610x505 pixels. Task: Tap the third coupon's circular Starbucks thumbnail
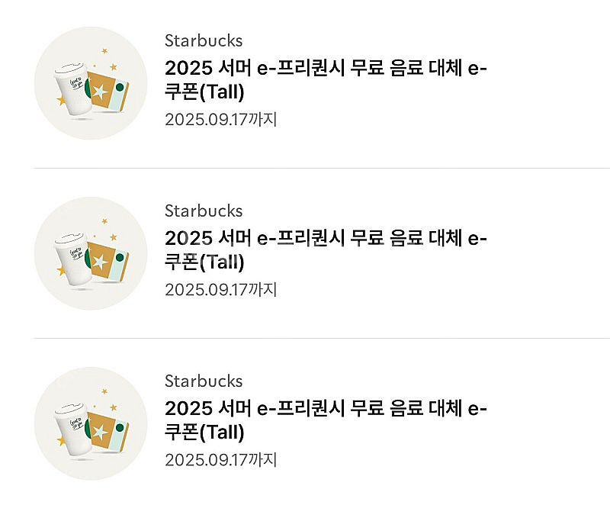click(x=91, y=423)
